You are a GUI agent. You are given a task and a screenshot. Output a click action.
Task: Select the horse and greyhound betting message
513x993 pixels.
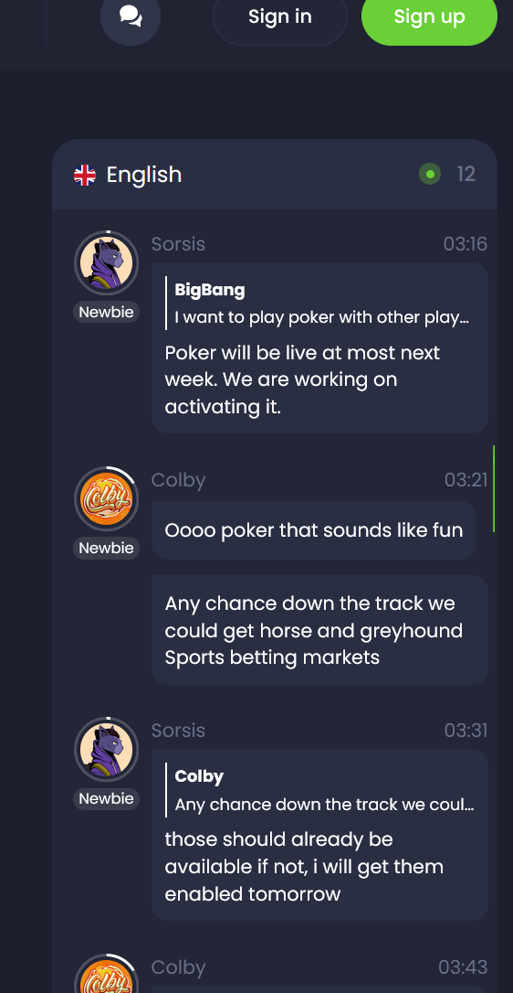coord(319,630)
